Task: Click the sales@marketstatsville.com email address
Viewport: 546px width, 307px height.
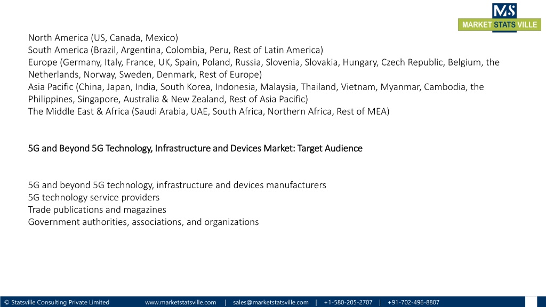Action: click(x=270, y=302)
